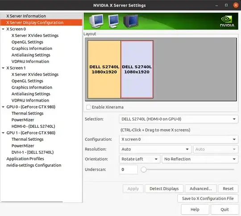Open the Help button

[x=195, y=209]
